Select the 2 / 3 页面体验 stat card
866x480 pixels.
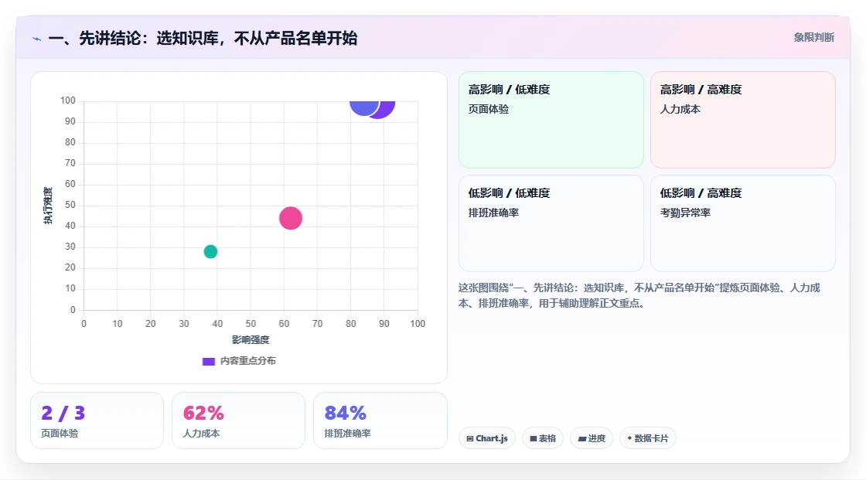point(97,421)
